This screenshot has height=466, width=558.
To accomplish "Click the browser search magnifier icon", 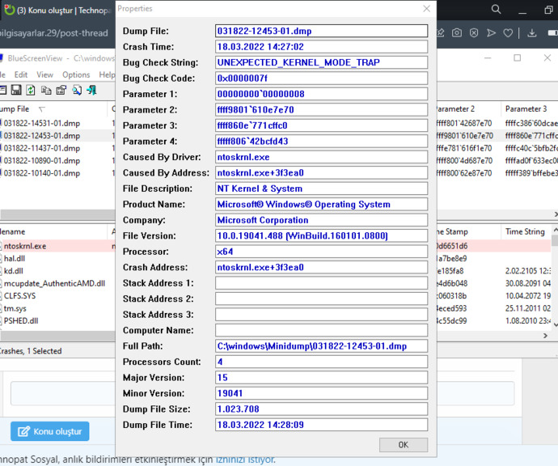I will click(496, 9).
